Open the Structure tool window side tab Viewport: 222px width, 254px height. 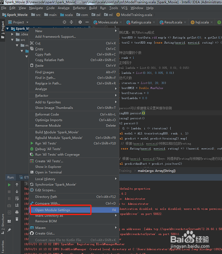point(3,224)
